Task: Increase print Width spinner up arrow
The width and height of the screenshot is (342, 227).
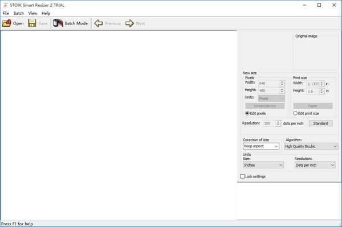Action: pyautogui.click(x=321, y=82)
